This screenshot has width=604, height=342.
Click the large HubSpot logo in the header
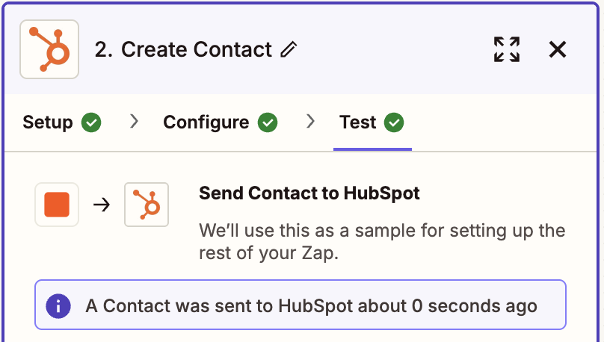coord(49,50)
